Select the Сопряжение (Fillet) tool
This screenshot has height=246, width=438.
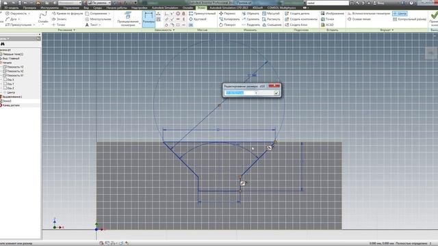point(96,14)
